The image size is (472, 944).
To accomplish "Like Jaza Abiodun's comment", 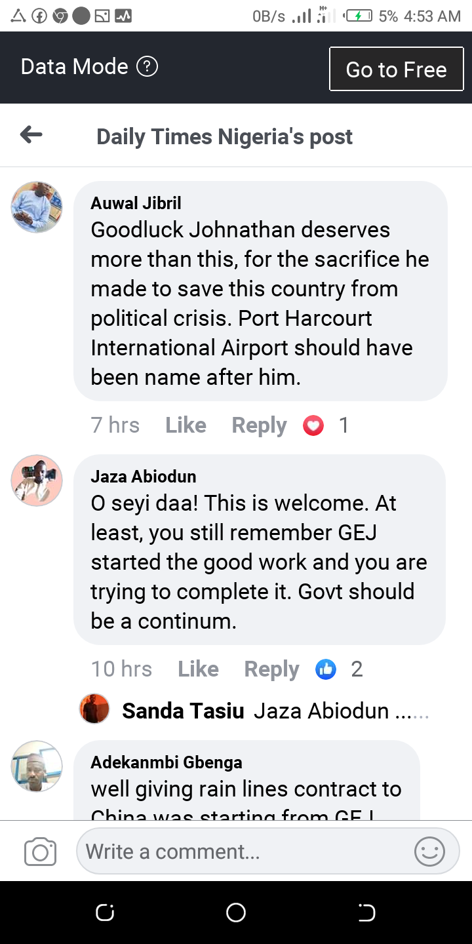I will pos(198,669).
